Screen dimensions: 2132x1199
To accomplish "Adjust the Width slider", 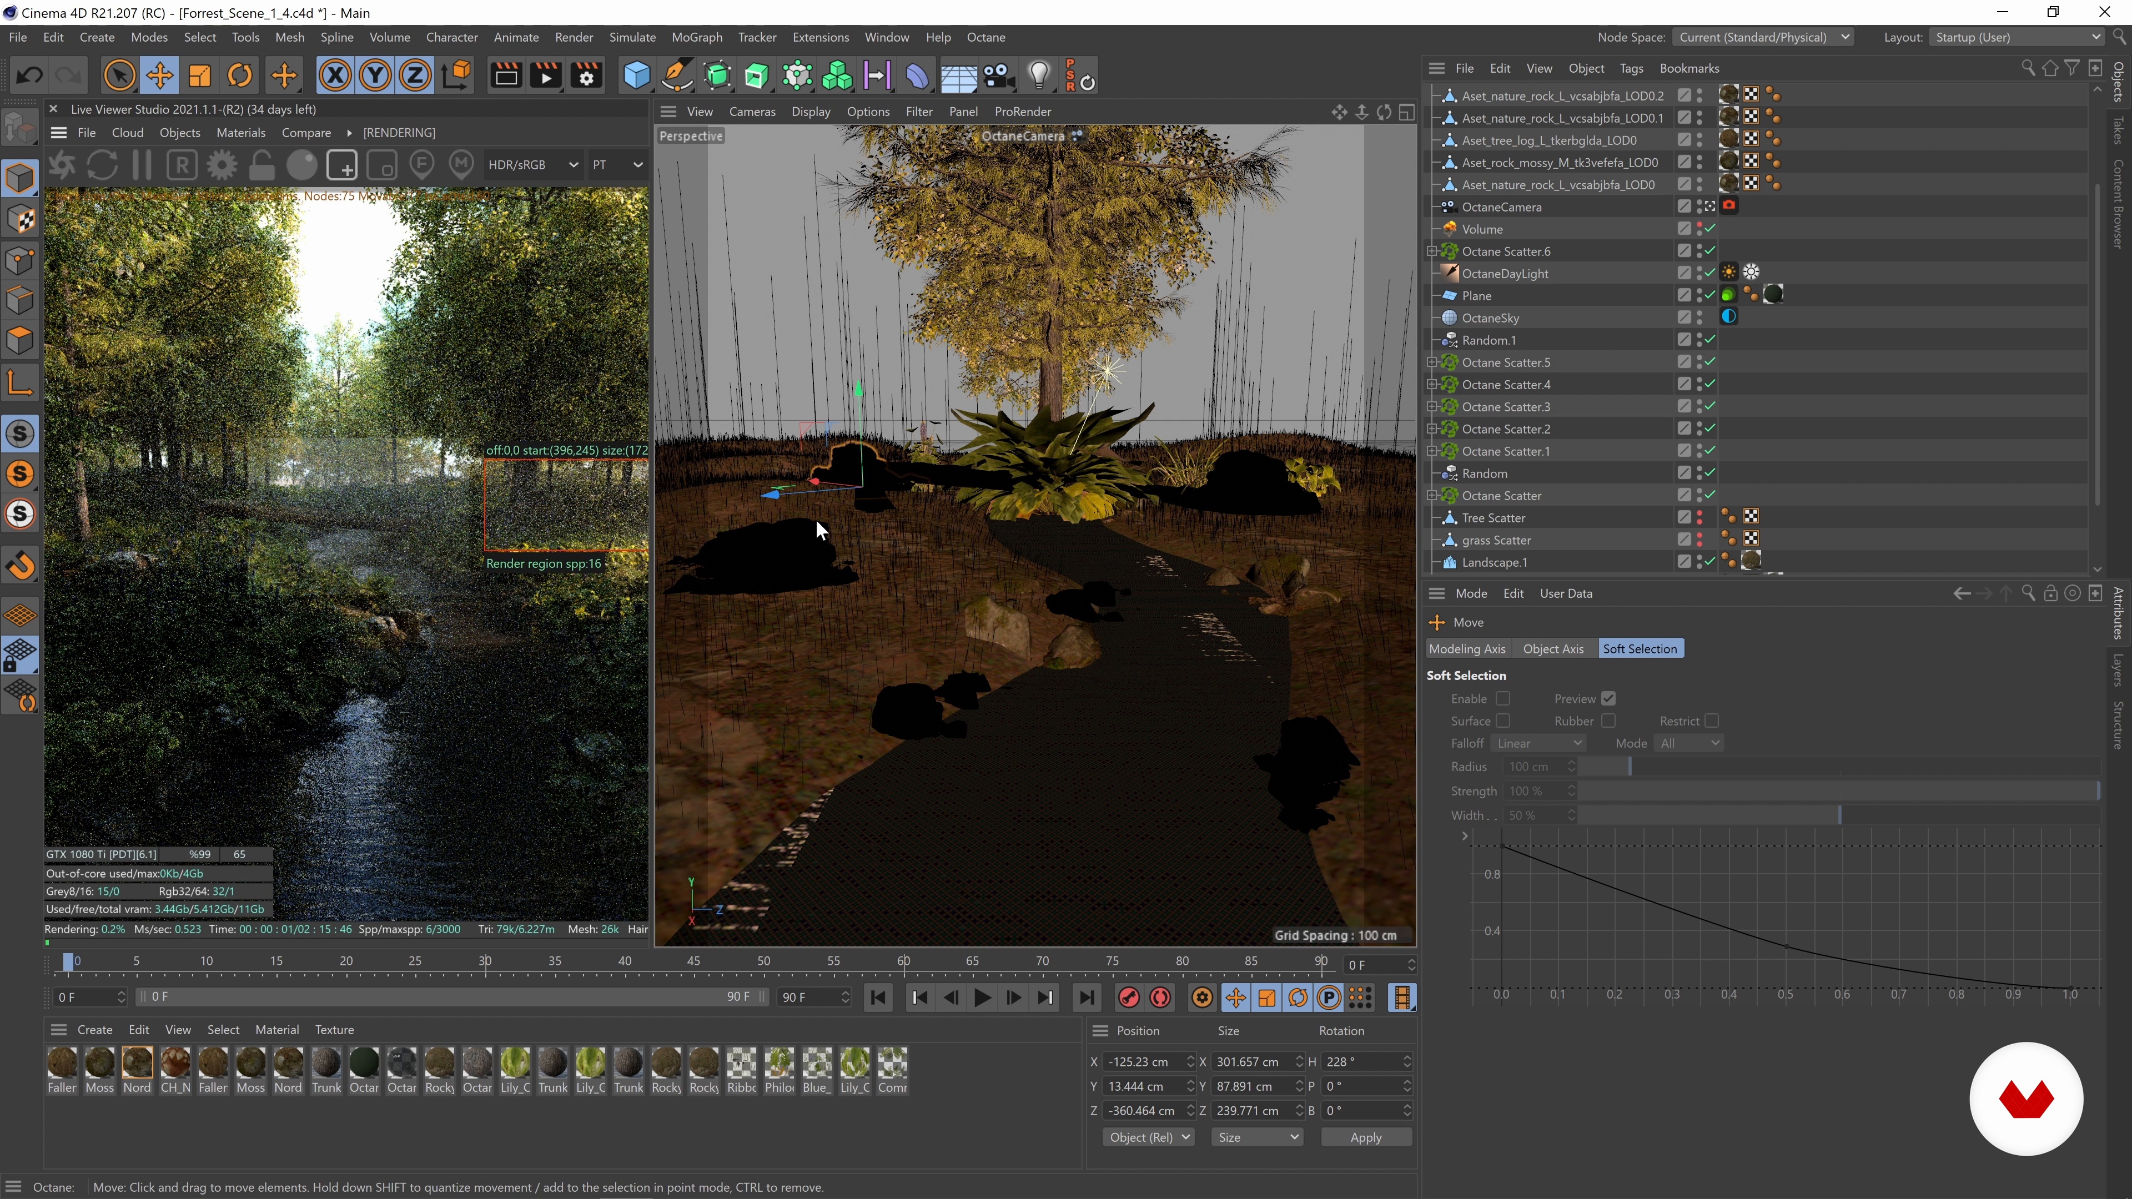I will tap(1839, 815).
